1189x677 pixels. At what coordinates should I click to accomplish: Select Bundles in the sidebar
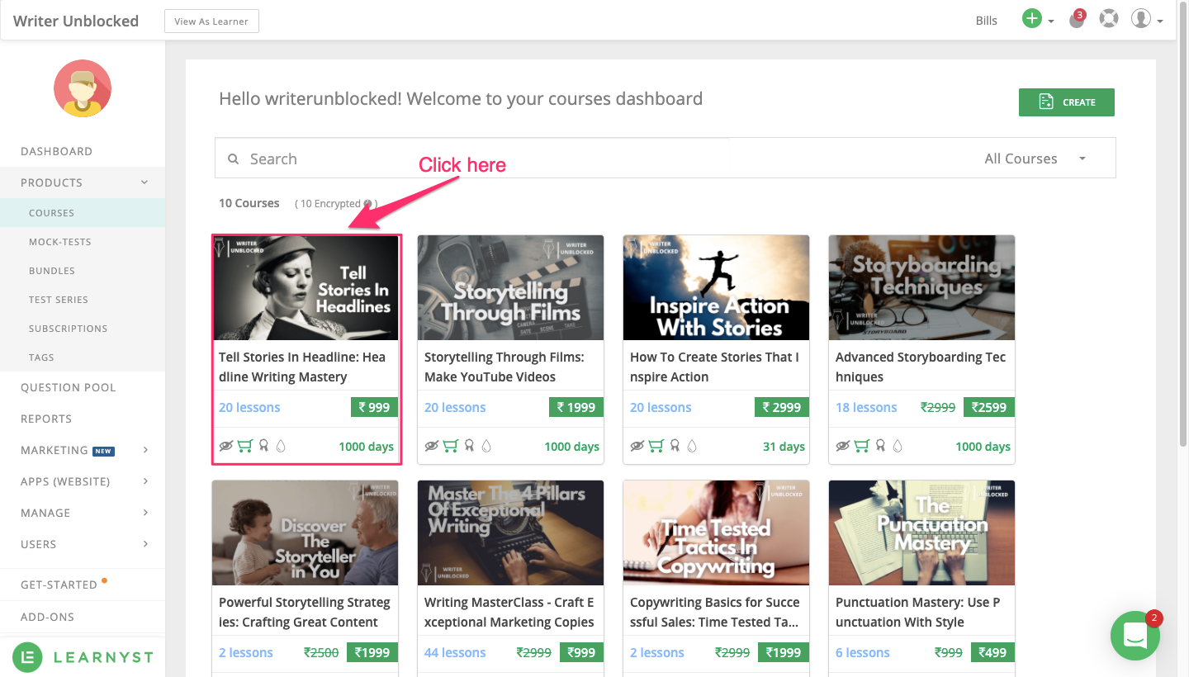click(83, 271)
